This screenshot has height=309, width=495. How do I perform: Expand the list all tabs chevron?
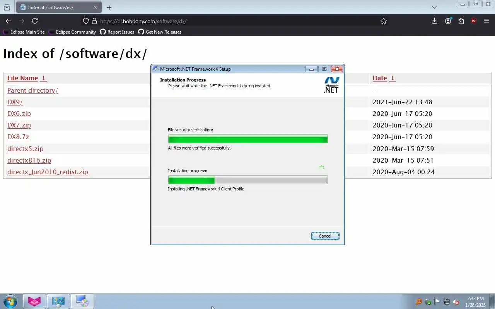[x=434, y=7]
